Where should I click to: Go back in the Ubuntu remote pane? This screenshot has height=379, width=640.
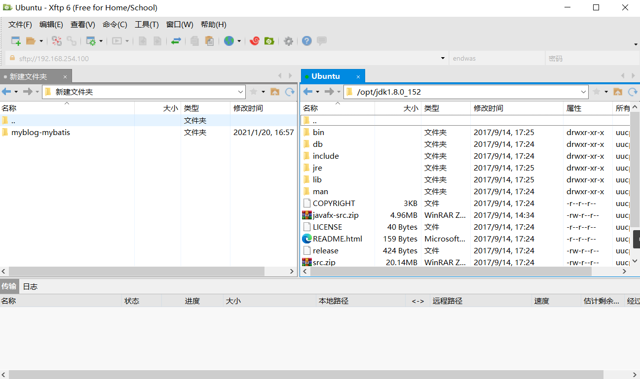[x=308, y=92]
